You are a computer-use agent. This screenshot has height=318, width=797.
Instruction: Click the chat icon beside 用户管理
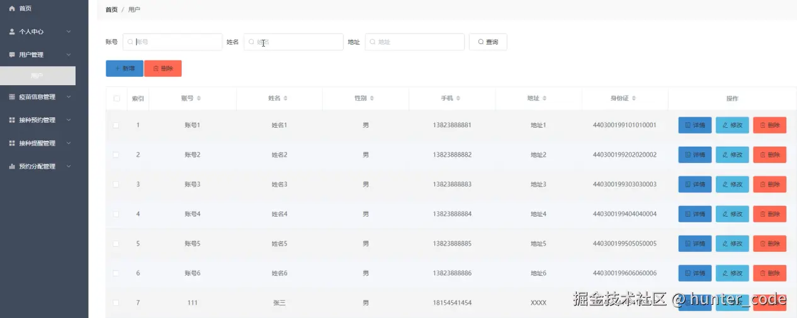coord(12,55)
